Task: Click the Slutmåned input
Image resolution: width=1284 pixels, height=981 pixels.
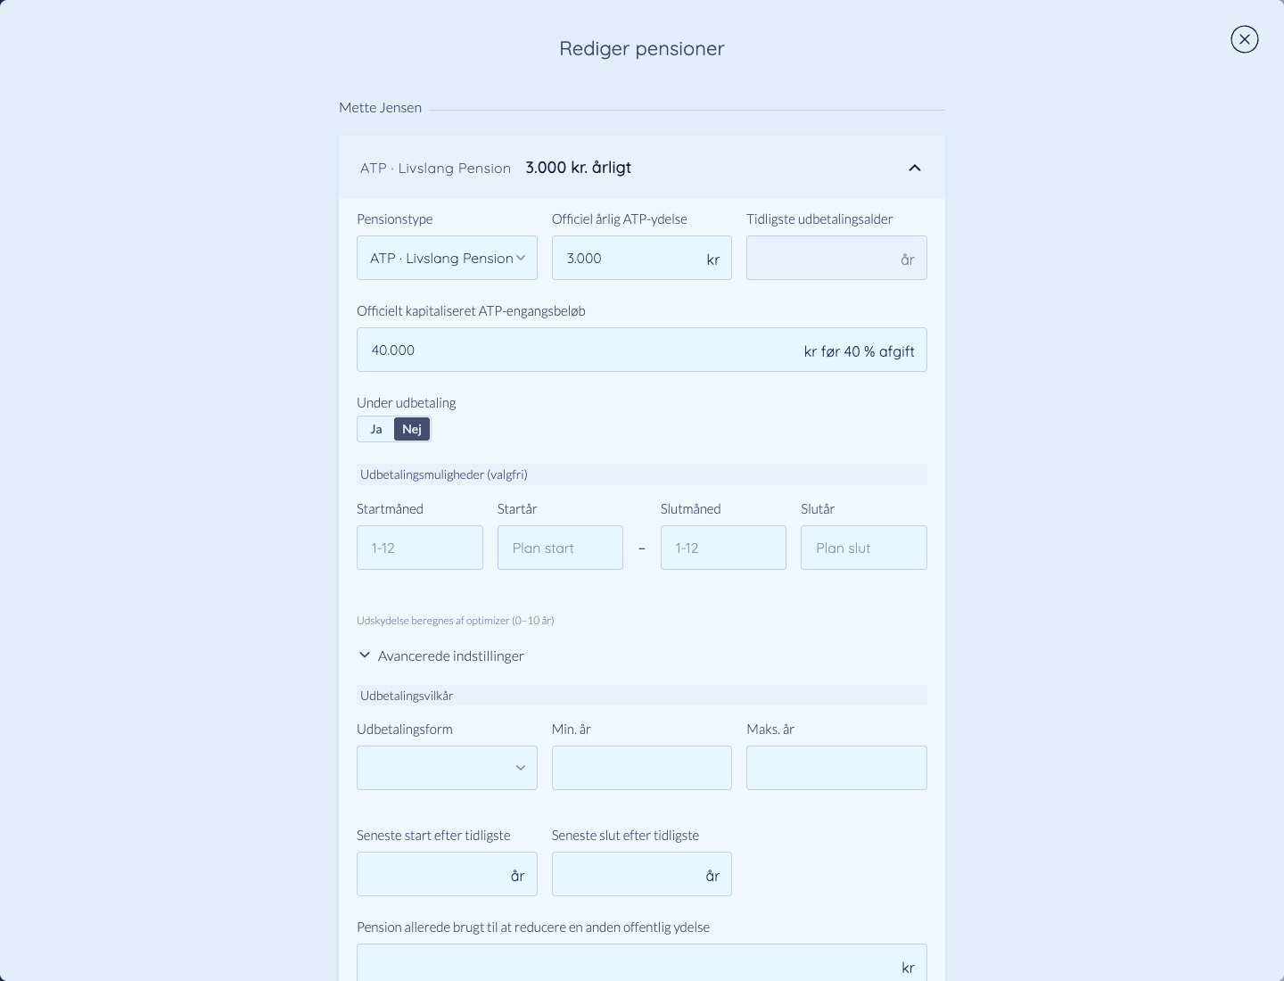Action: (x=723, y=548)
